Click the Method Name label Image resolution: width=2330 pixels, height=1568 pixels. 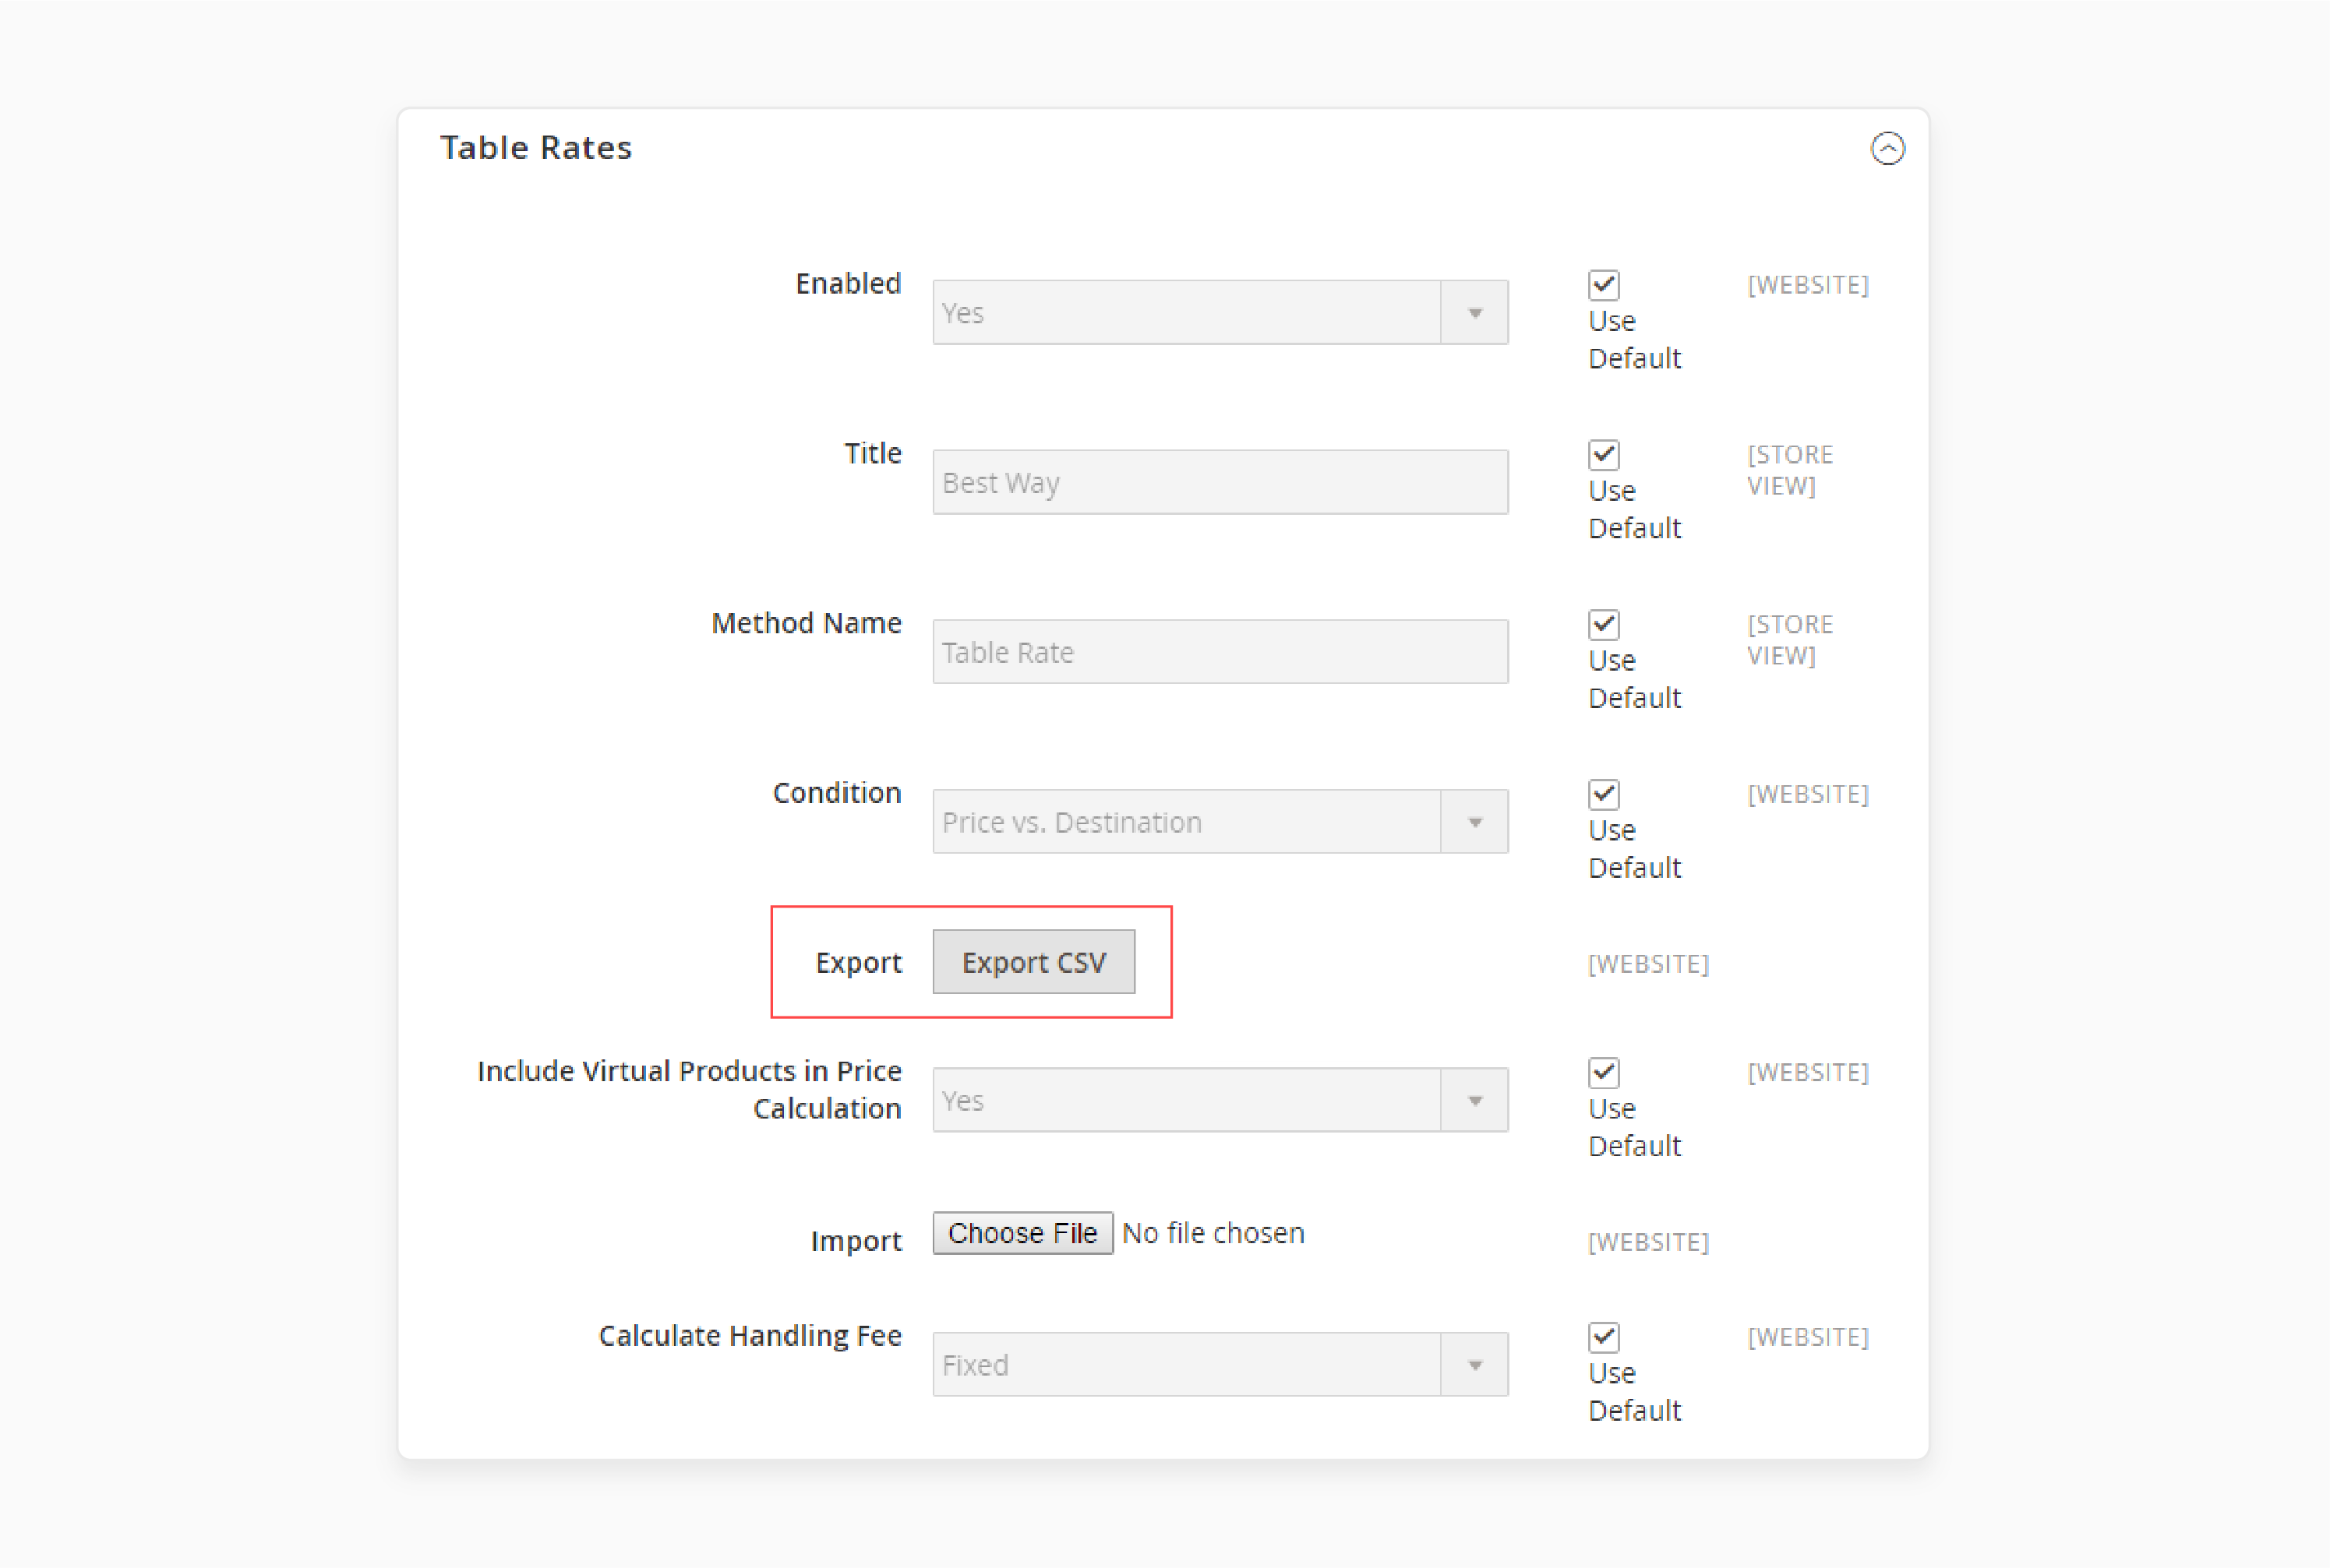tap(807, 623)
